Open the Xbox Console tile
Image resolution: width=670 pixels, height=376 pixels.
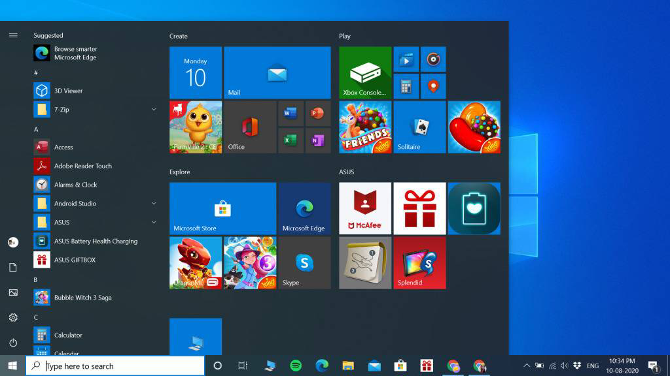(x=365, y=73)
